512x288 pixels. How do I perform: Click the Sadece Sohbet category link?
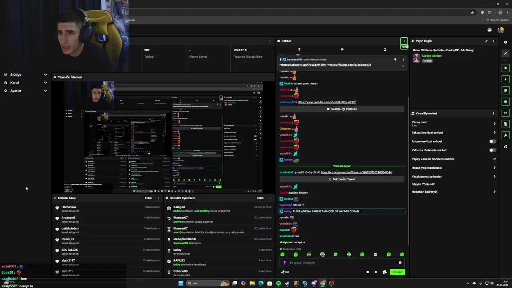tap(431, 56)
